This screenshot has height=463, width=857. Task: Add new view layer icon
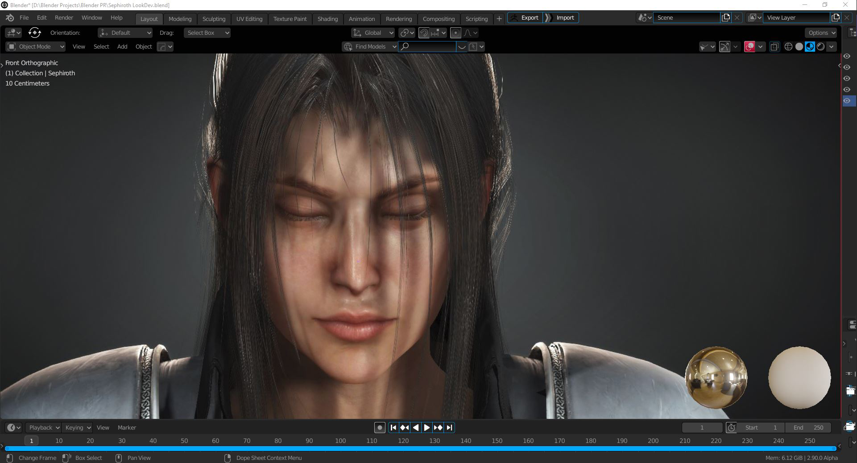coord(836,18)
